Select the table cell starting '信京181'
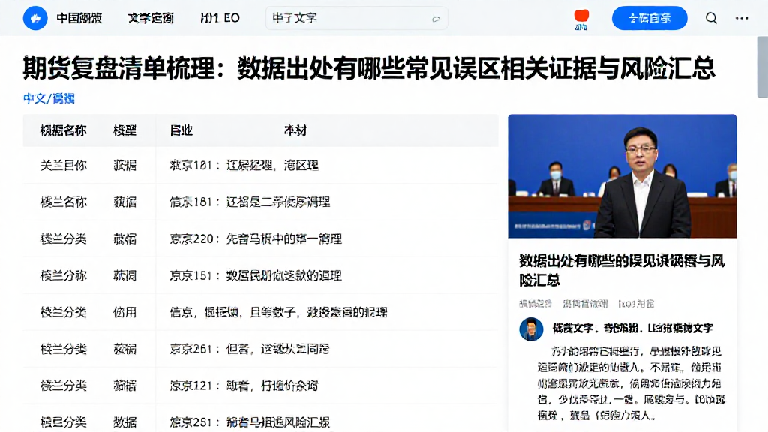 tap(250, 202)
